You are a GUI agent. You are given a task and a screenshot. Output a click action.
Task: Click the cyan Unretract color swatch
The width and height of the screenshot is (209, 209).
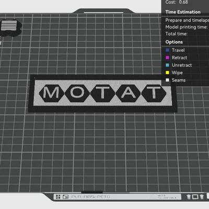pos(167,65)
